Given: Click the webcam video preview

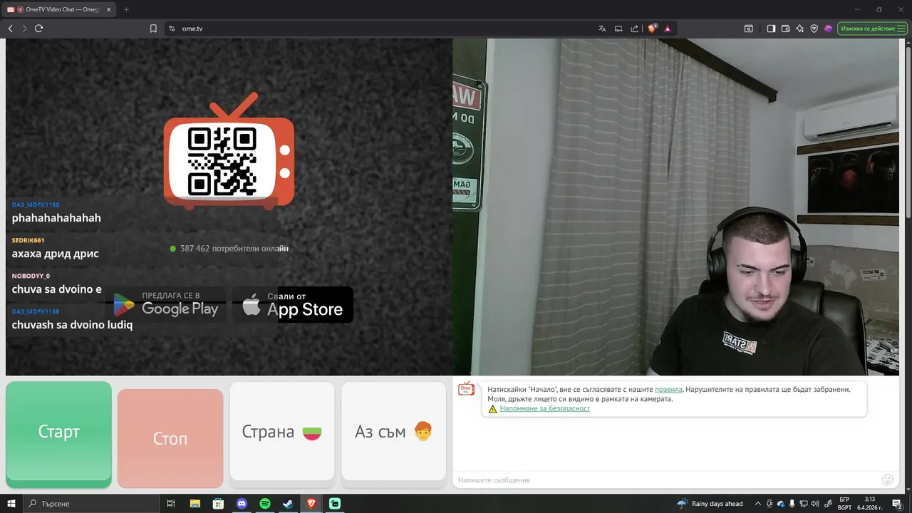Looking at the screenshot, I should pyautogui.click(x=675, y=207).
